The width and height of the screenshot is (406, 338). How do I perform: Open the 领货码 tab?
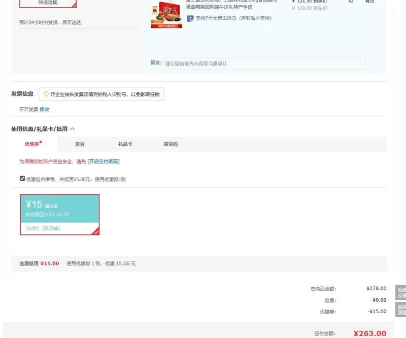(171, 144)
